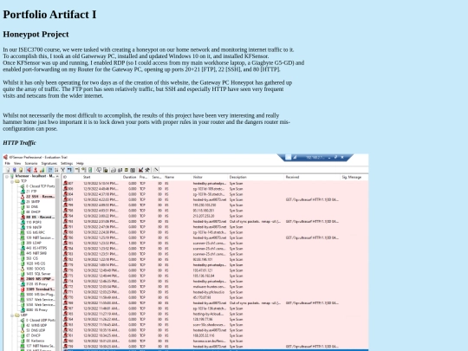
Task: Click the Sig. Message column header
Action: coord(354,177)
